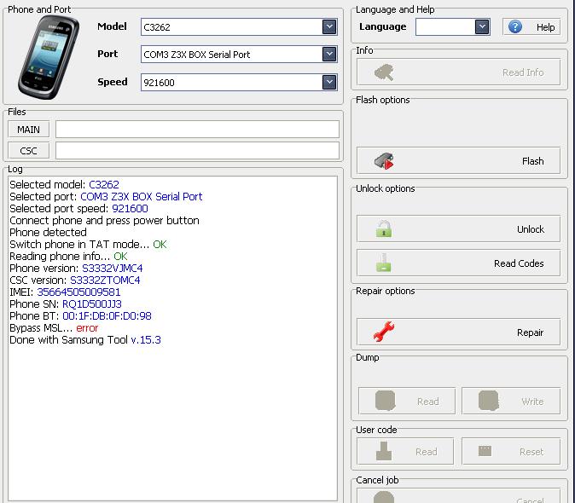Click the Read Info key icon

[x=384, y=72]
